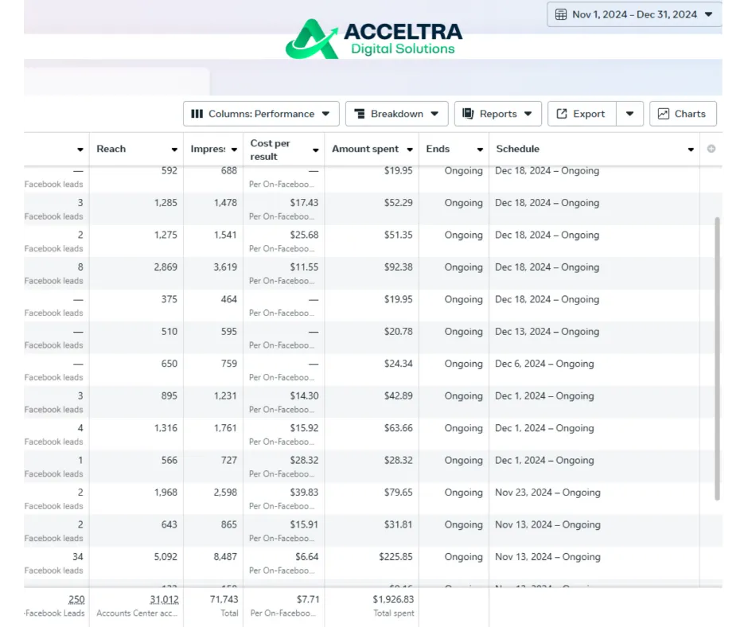The height and width of the screenshot is (627, 748).
Task: Click the $20.78 amount spent value
Action: click(x=399, y=332)
